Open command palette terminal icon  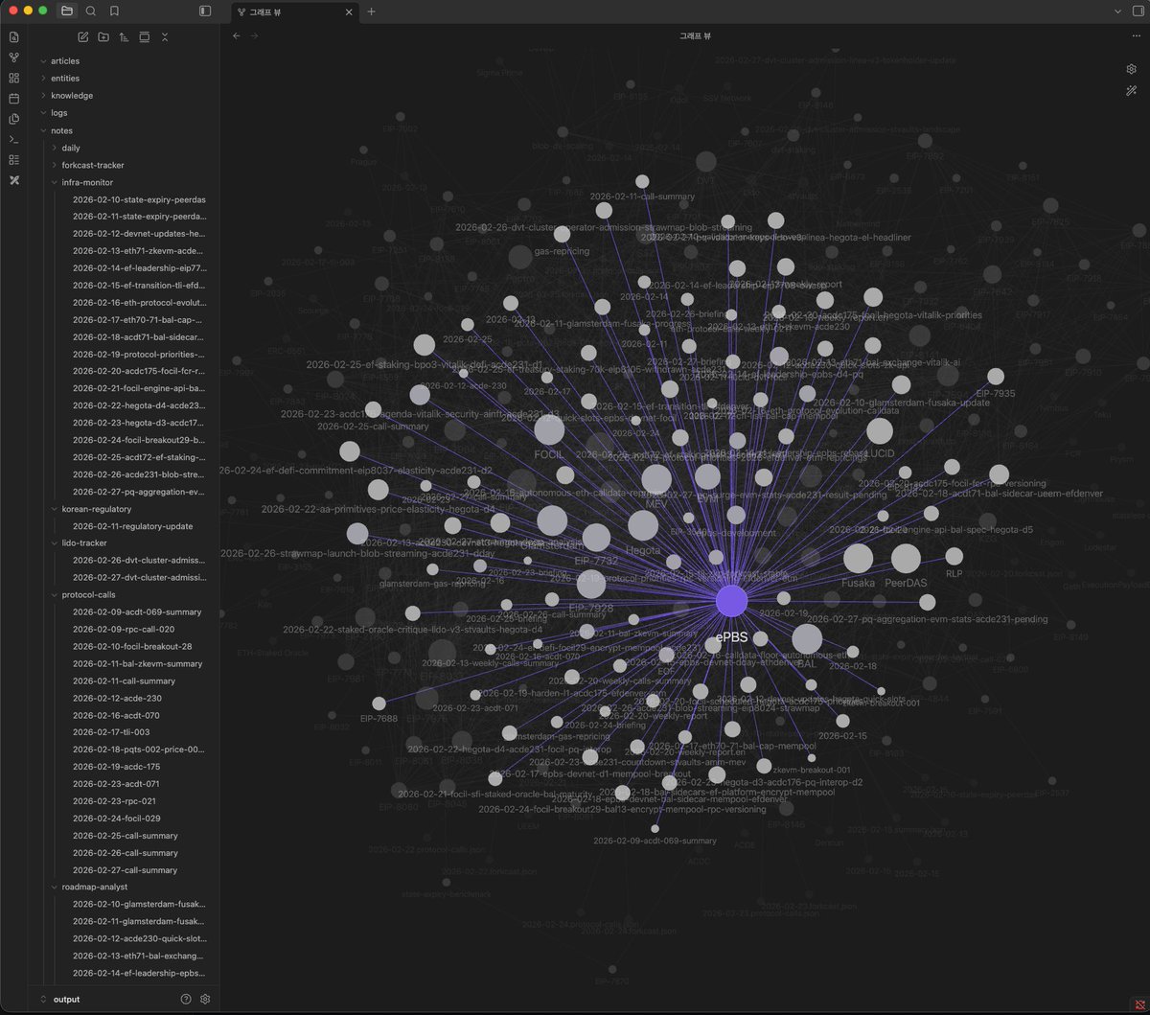click(13, 140)
